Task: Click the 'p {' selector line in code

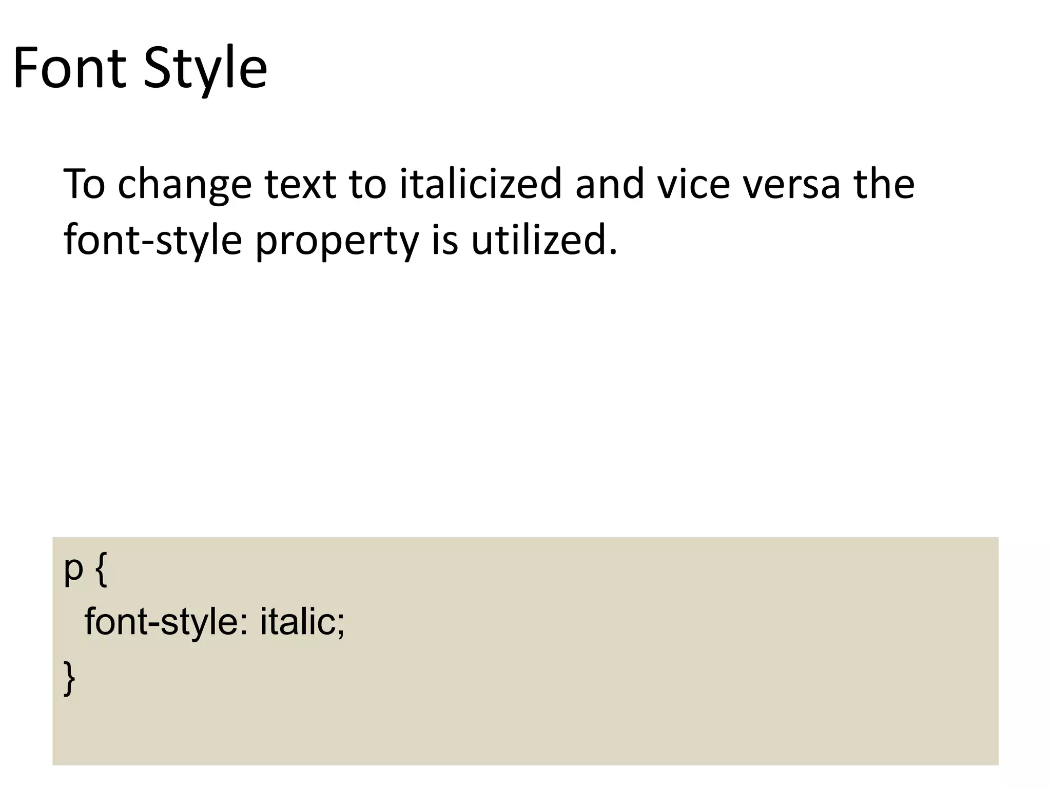Action: [86, 570]
